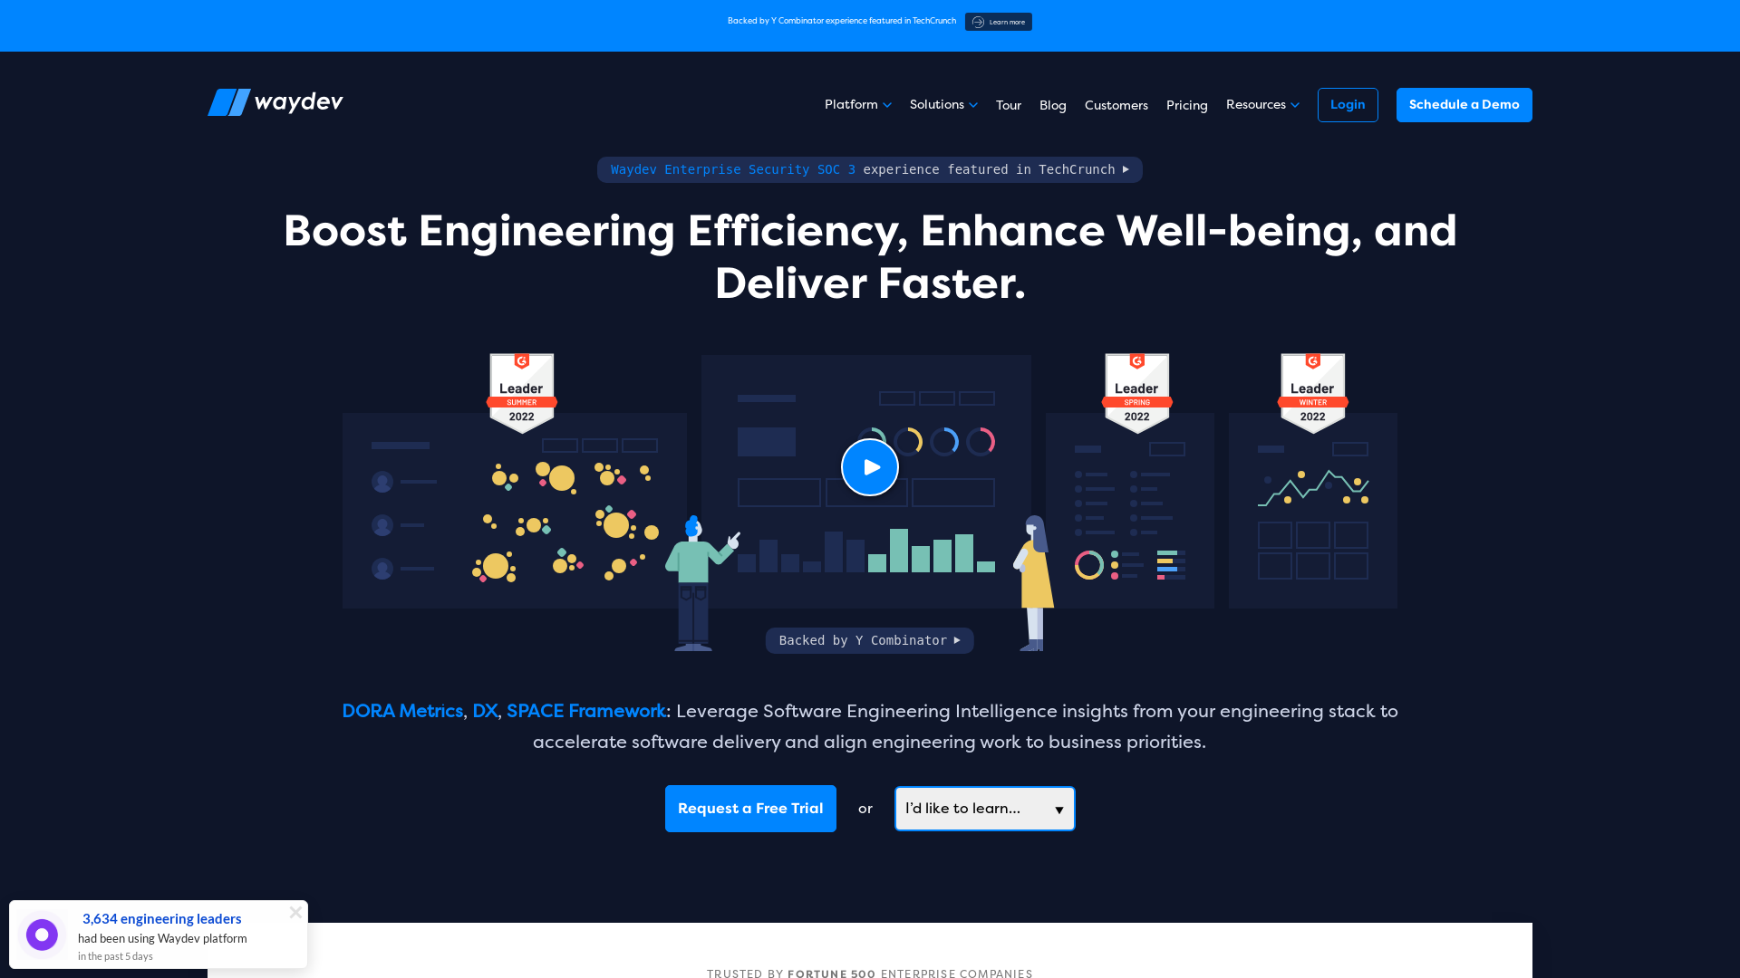1740x978 pixels.
Task: Click the Backed by Y Combinator banner
Action: (870, 640)
